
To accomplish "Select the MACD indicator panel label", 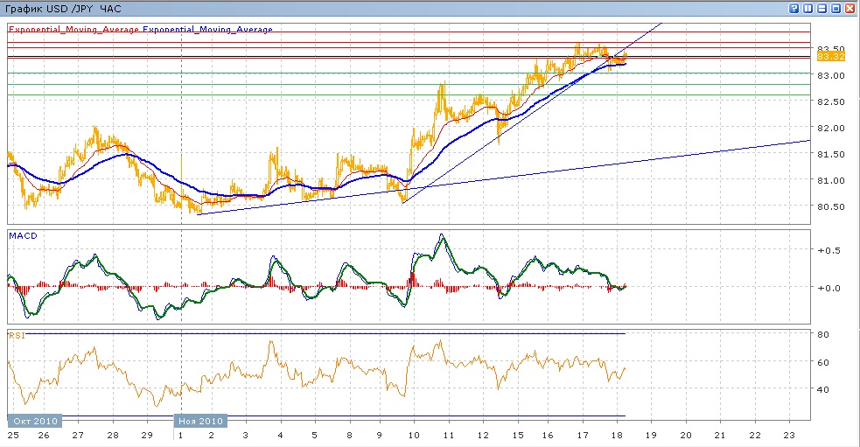I will click(21, 235).
